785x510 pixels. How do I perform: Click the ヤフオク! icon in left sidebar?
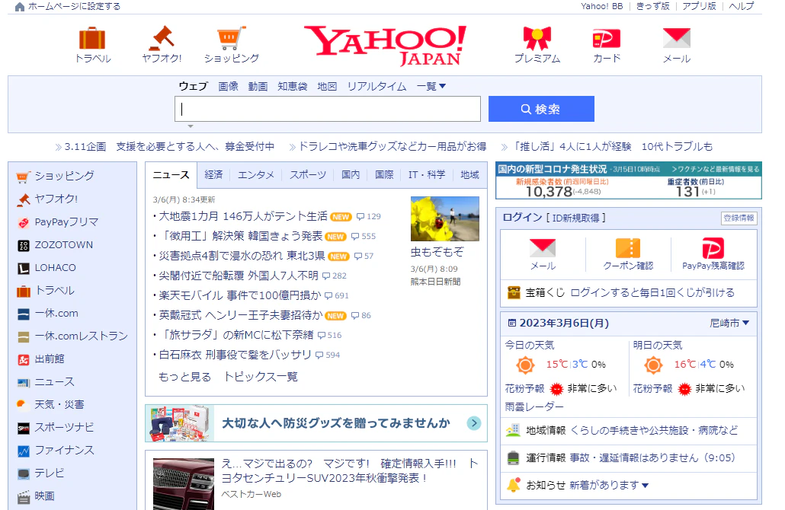click(24, 199)
